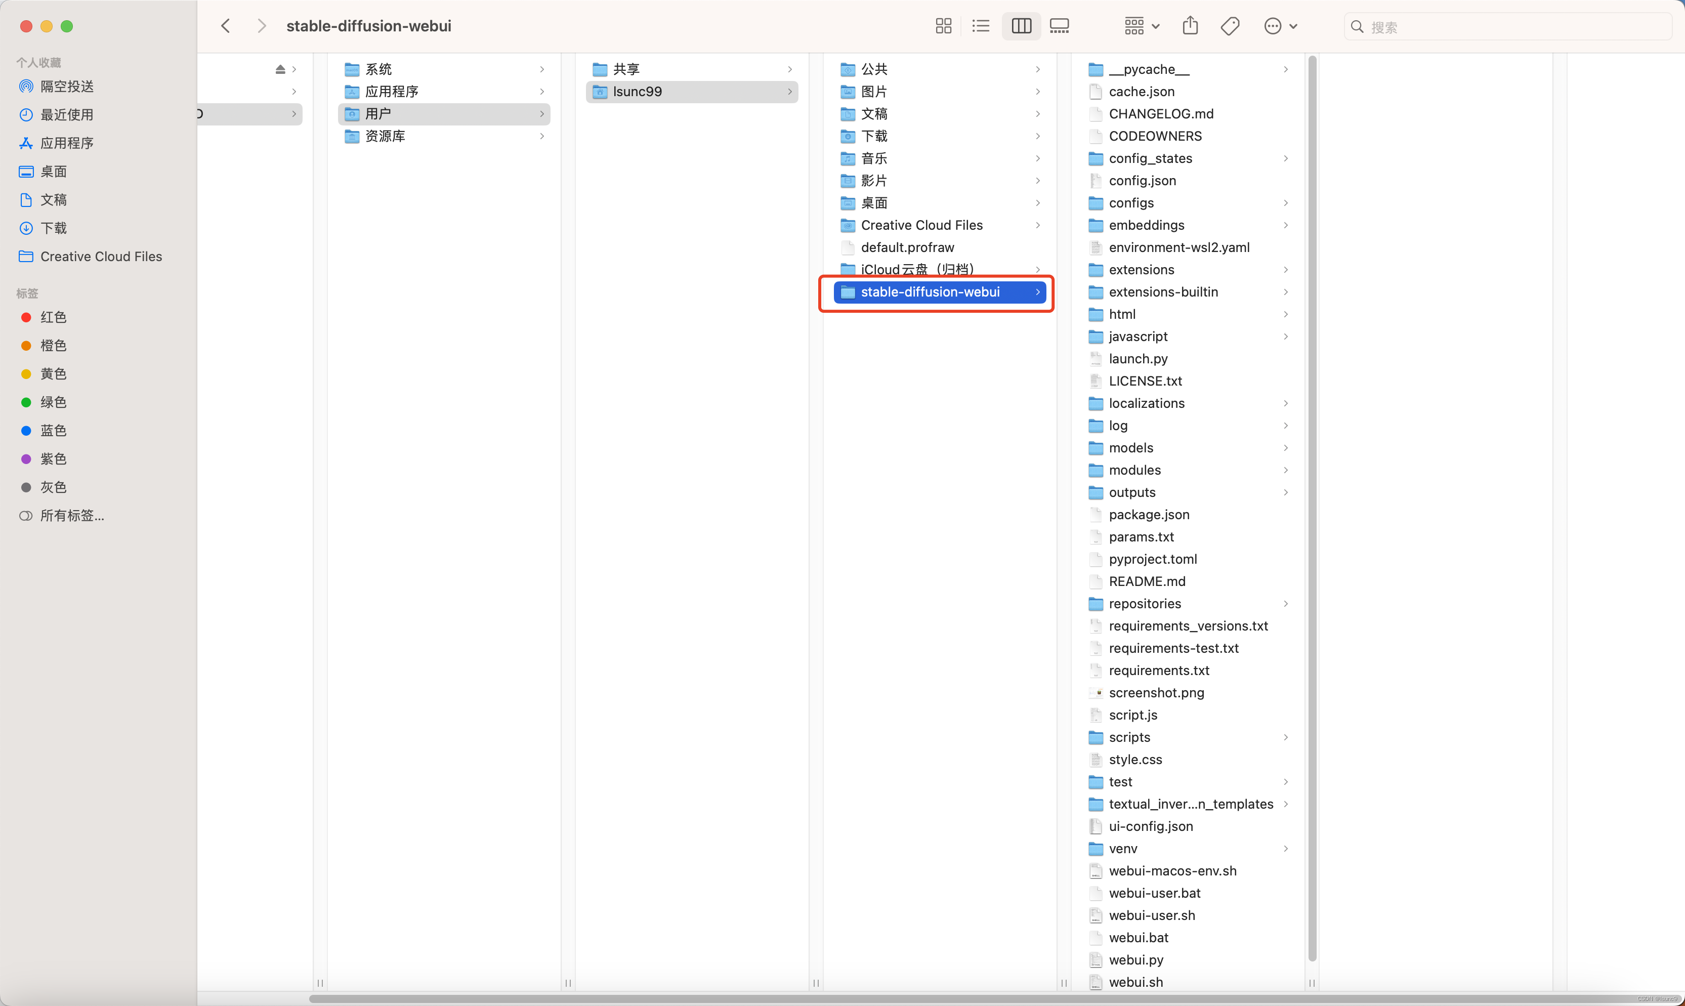This screenshot has width=1685, height=1006.
Task: Click the Share icon in toolbar
Action: point(1190,26)
